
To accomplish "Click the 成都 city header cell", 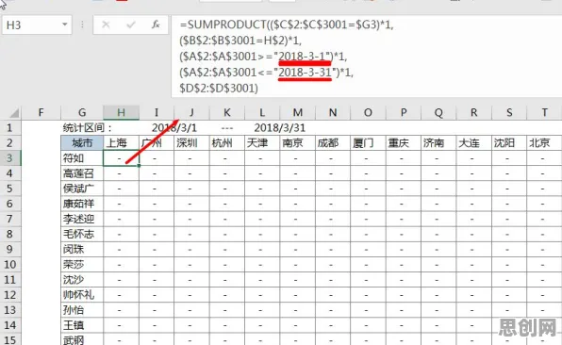I will (x=333, y=143).
